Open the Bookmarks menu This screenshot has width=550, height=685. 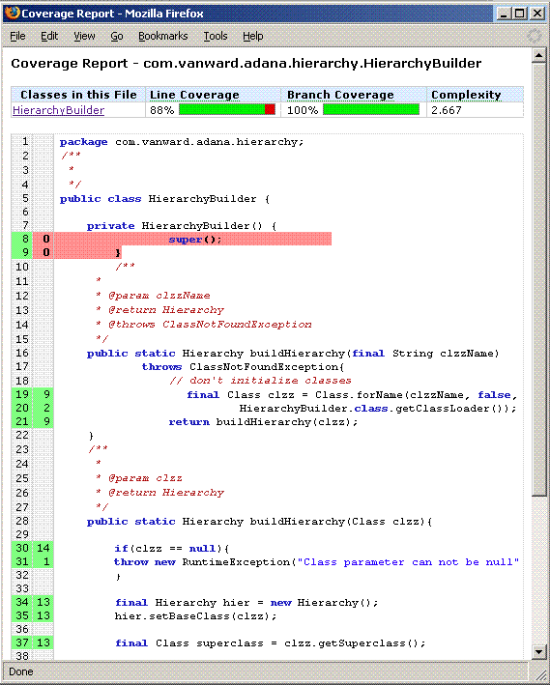click(x=162, y=36)
